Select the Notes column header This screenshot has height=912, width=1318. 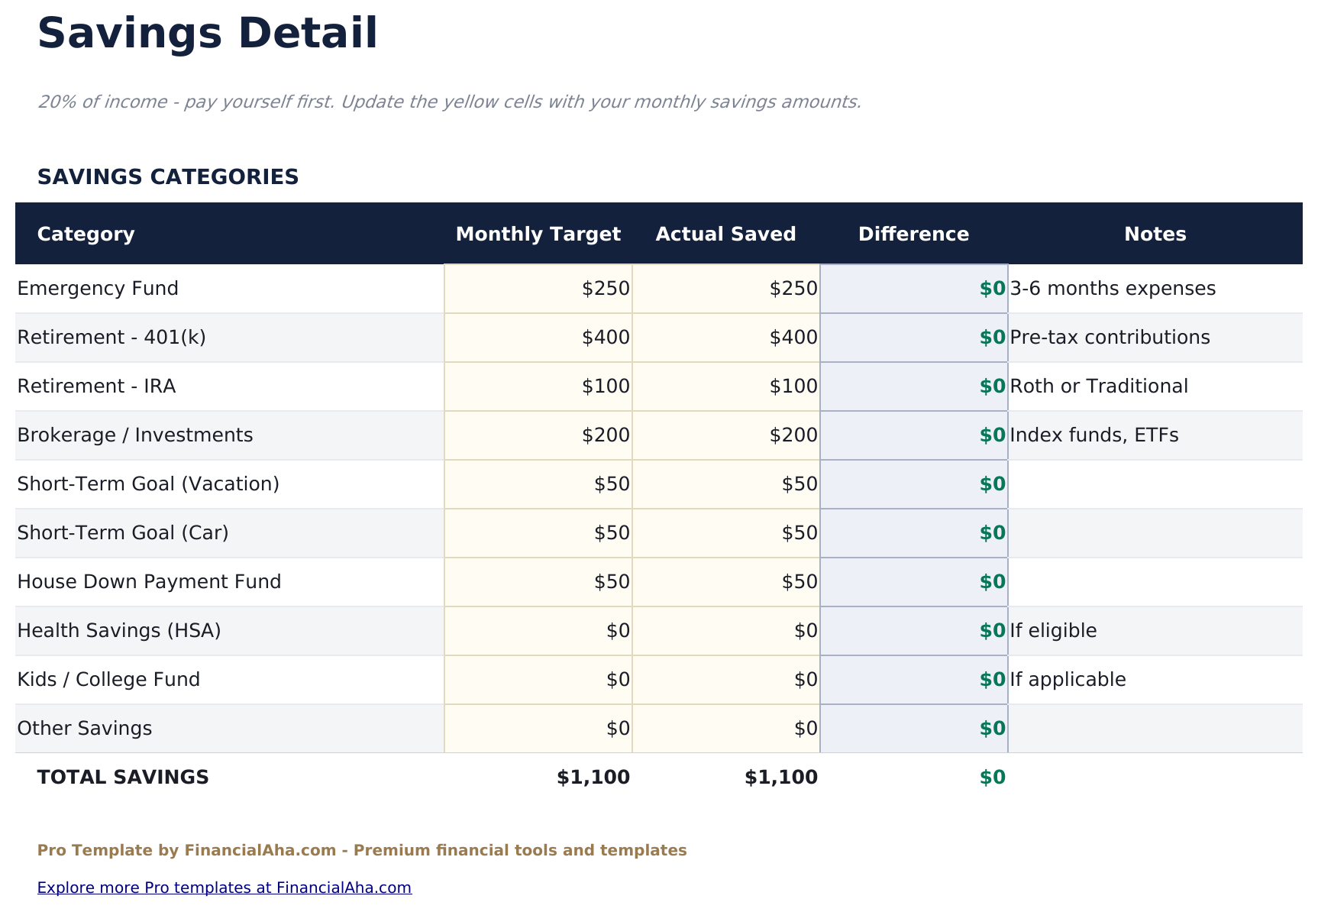pos(1155,234)
